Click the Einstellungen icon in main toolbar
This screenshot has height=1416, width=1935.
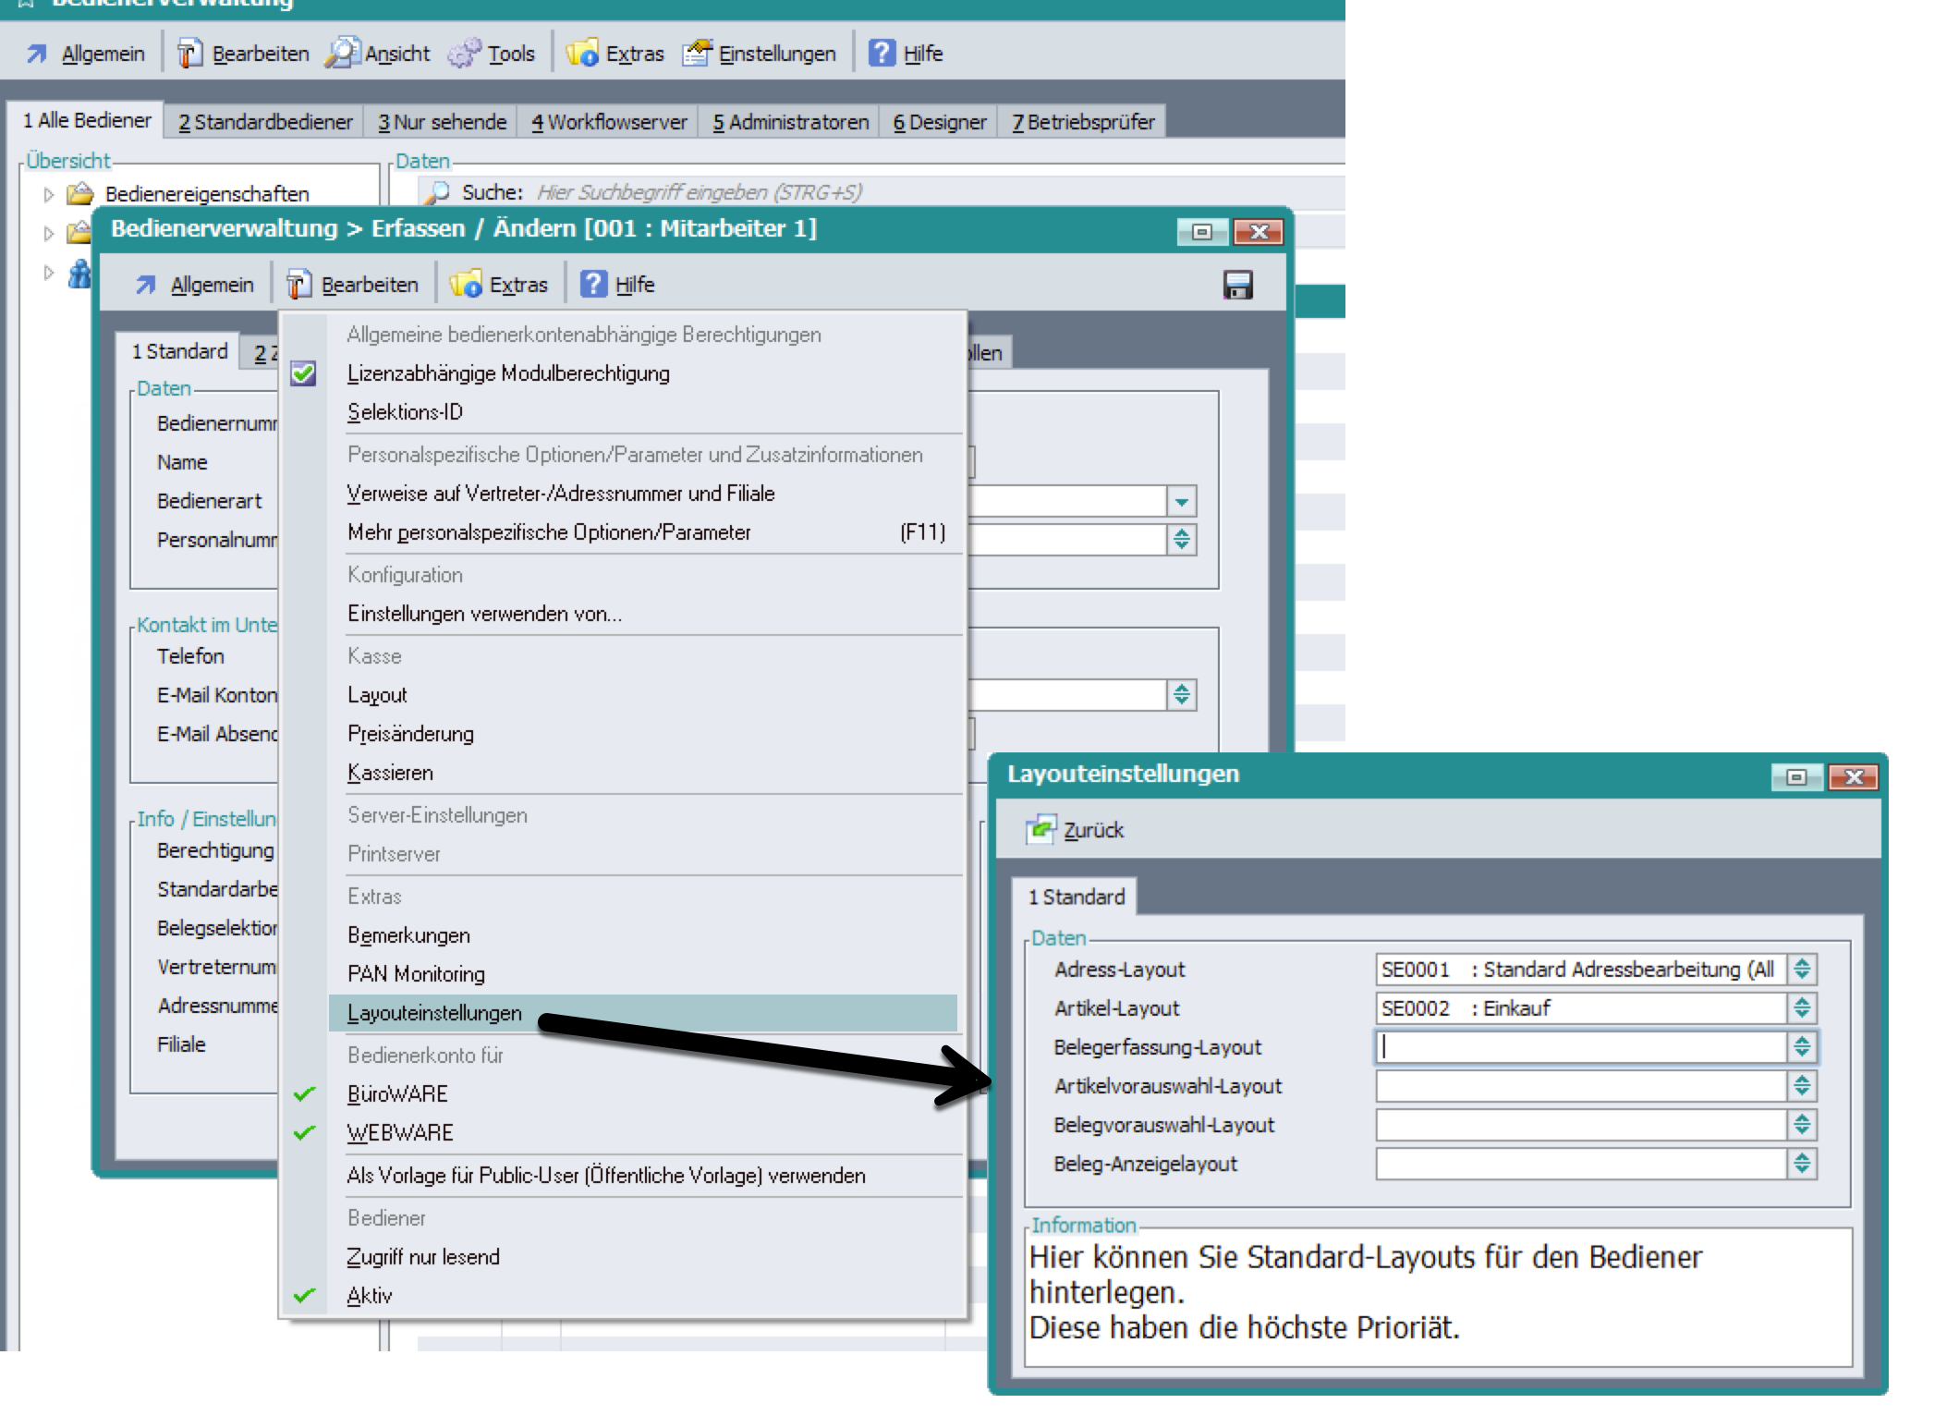pos(698,54)
